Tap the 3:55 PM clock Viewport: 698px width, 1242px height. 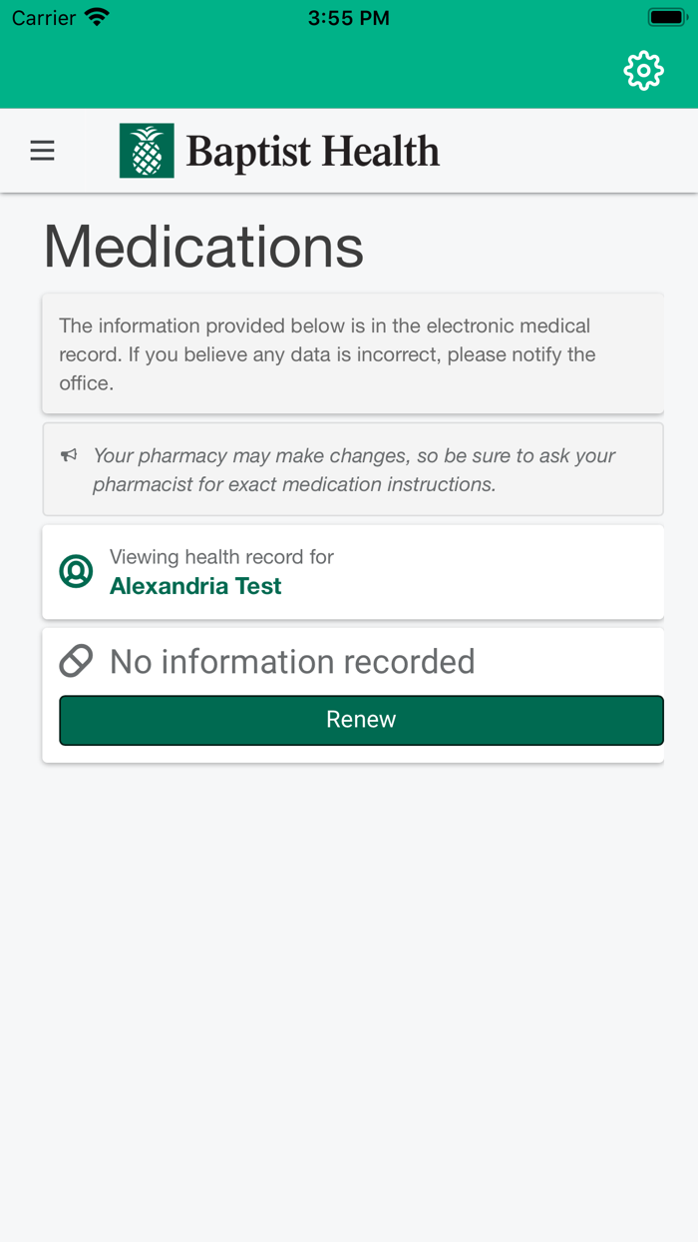coord(349,17)
